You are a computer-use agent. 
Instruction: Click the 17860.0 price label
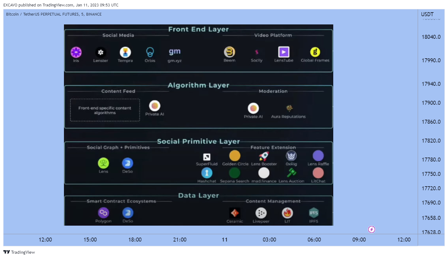pyautogui.click(x=431, y=122)
